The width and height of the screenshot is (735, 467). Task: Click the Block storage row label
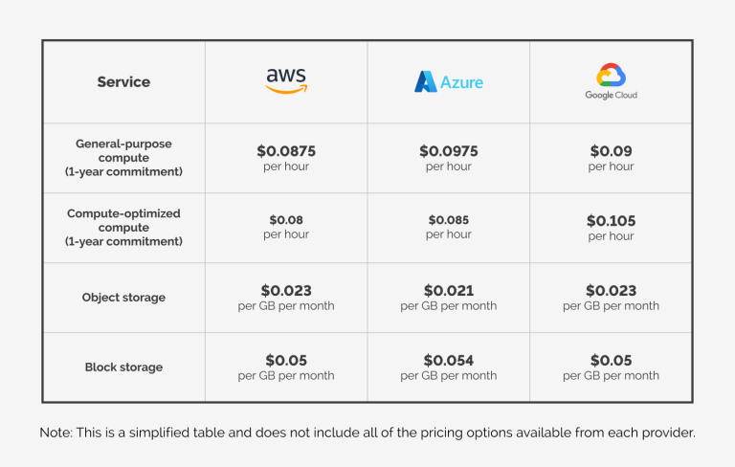(123, 367)
